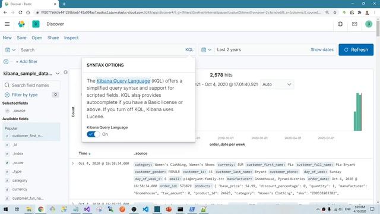Open the Kibana Query Language link

point(123,81)
